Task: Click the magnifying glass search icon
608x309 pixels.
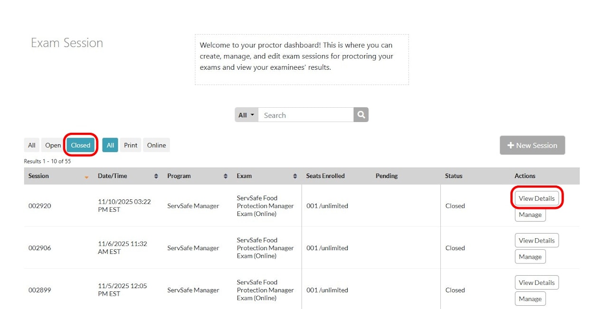Action: [361, 115]
